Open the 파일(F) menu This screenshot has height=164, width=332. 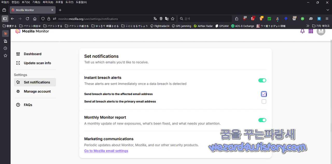pyautogui.click(x=5, y=2)
